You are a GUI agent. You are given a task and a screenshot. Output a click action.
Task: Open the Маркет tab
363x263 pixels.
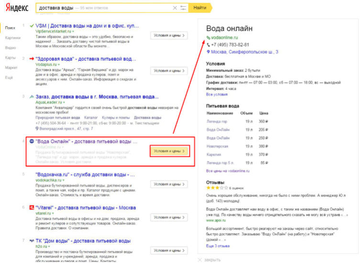[11, 67]
